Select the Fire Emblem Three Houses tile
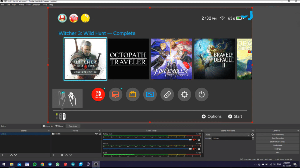 coord(171,59)
